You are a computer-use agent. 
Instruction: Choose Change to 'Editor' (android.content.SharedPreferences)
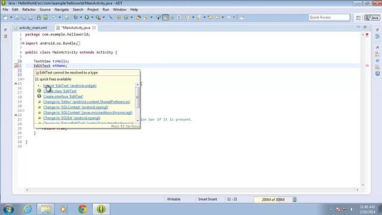87,102
